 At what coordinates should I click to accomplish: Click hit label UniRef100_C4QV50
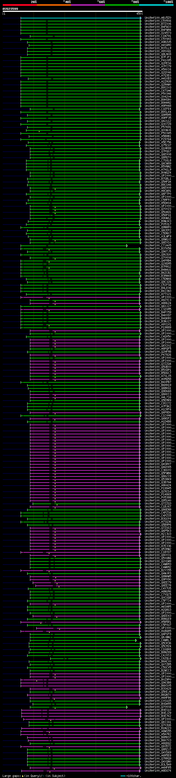(x=158, y=336)
